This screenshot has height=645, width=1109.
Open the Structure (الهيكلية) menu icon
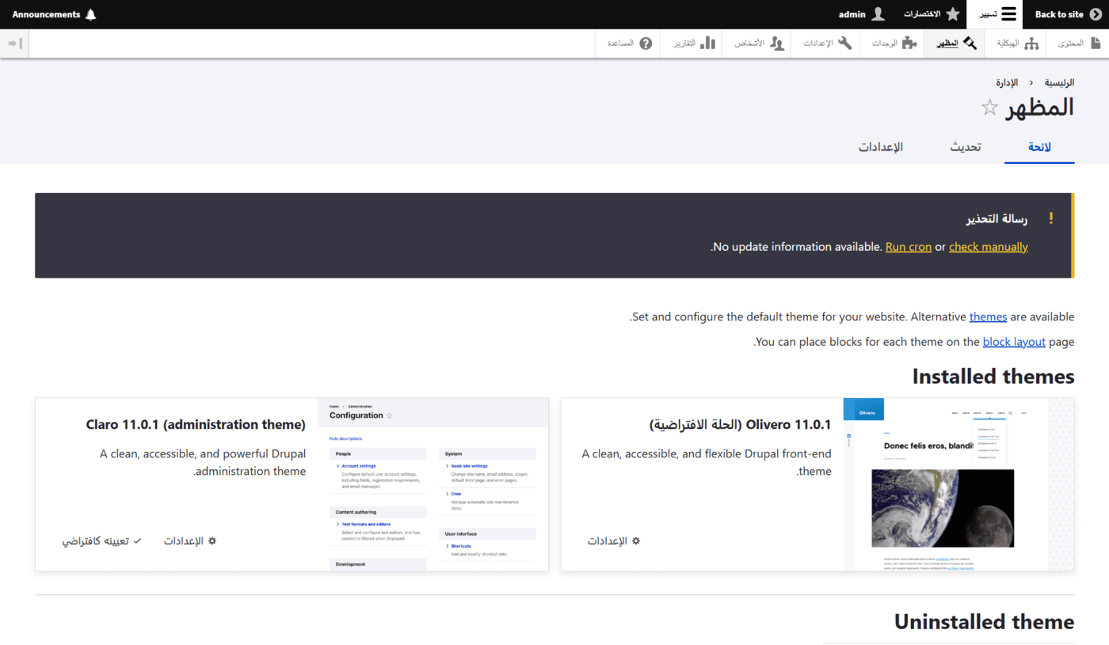pos(1031,44)
